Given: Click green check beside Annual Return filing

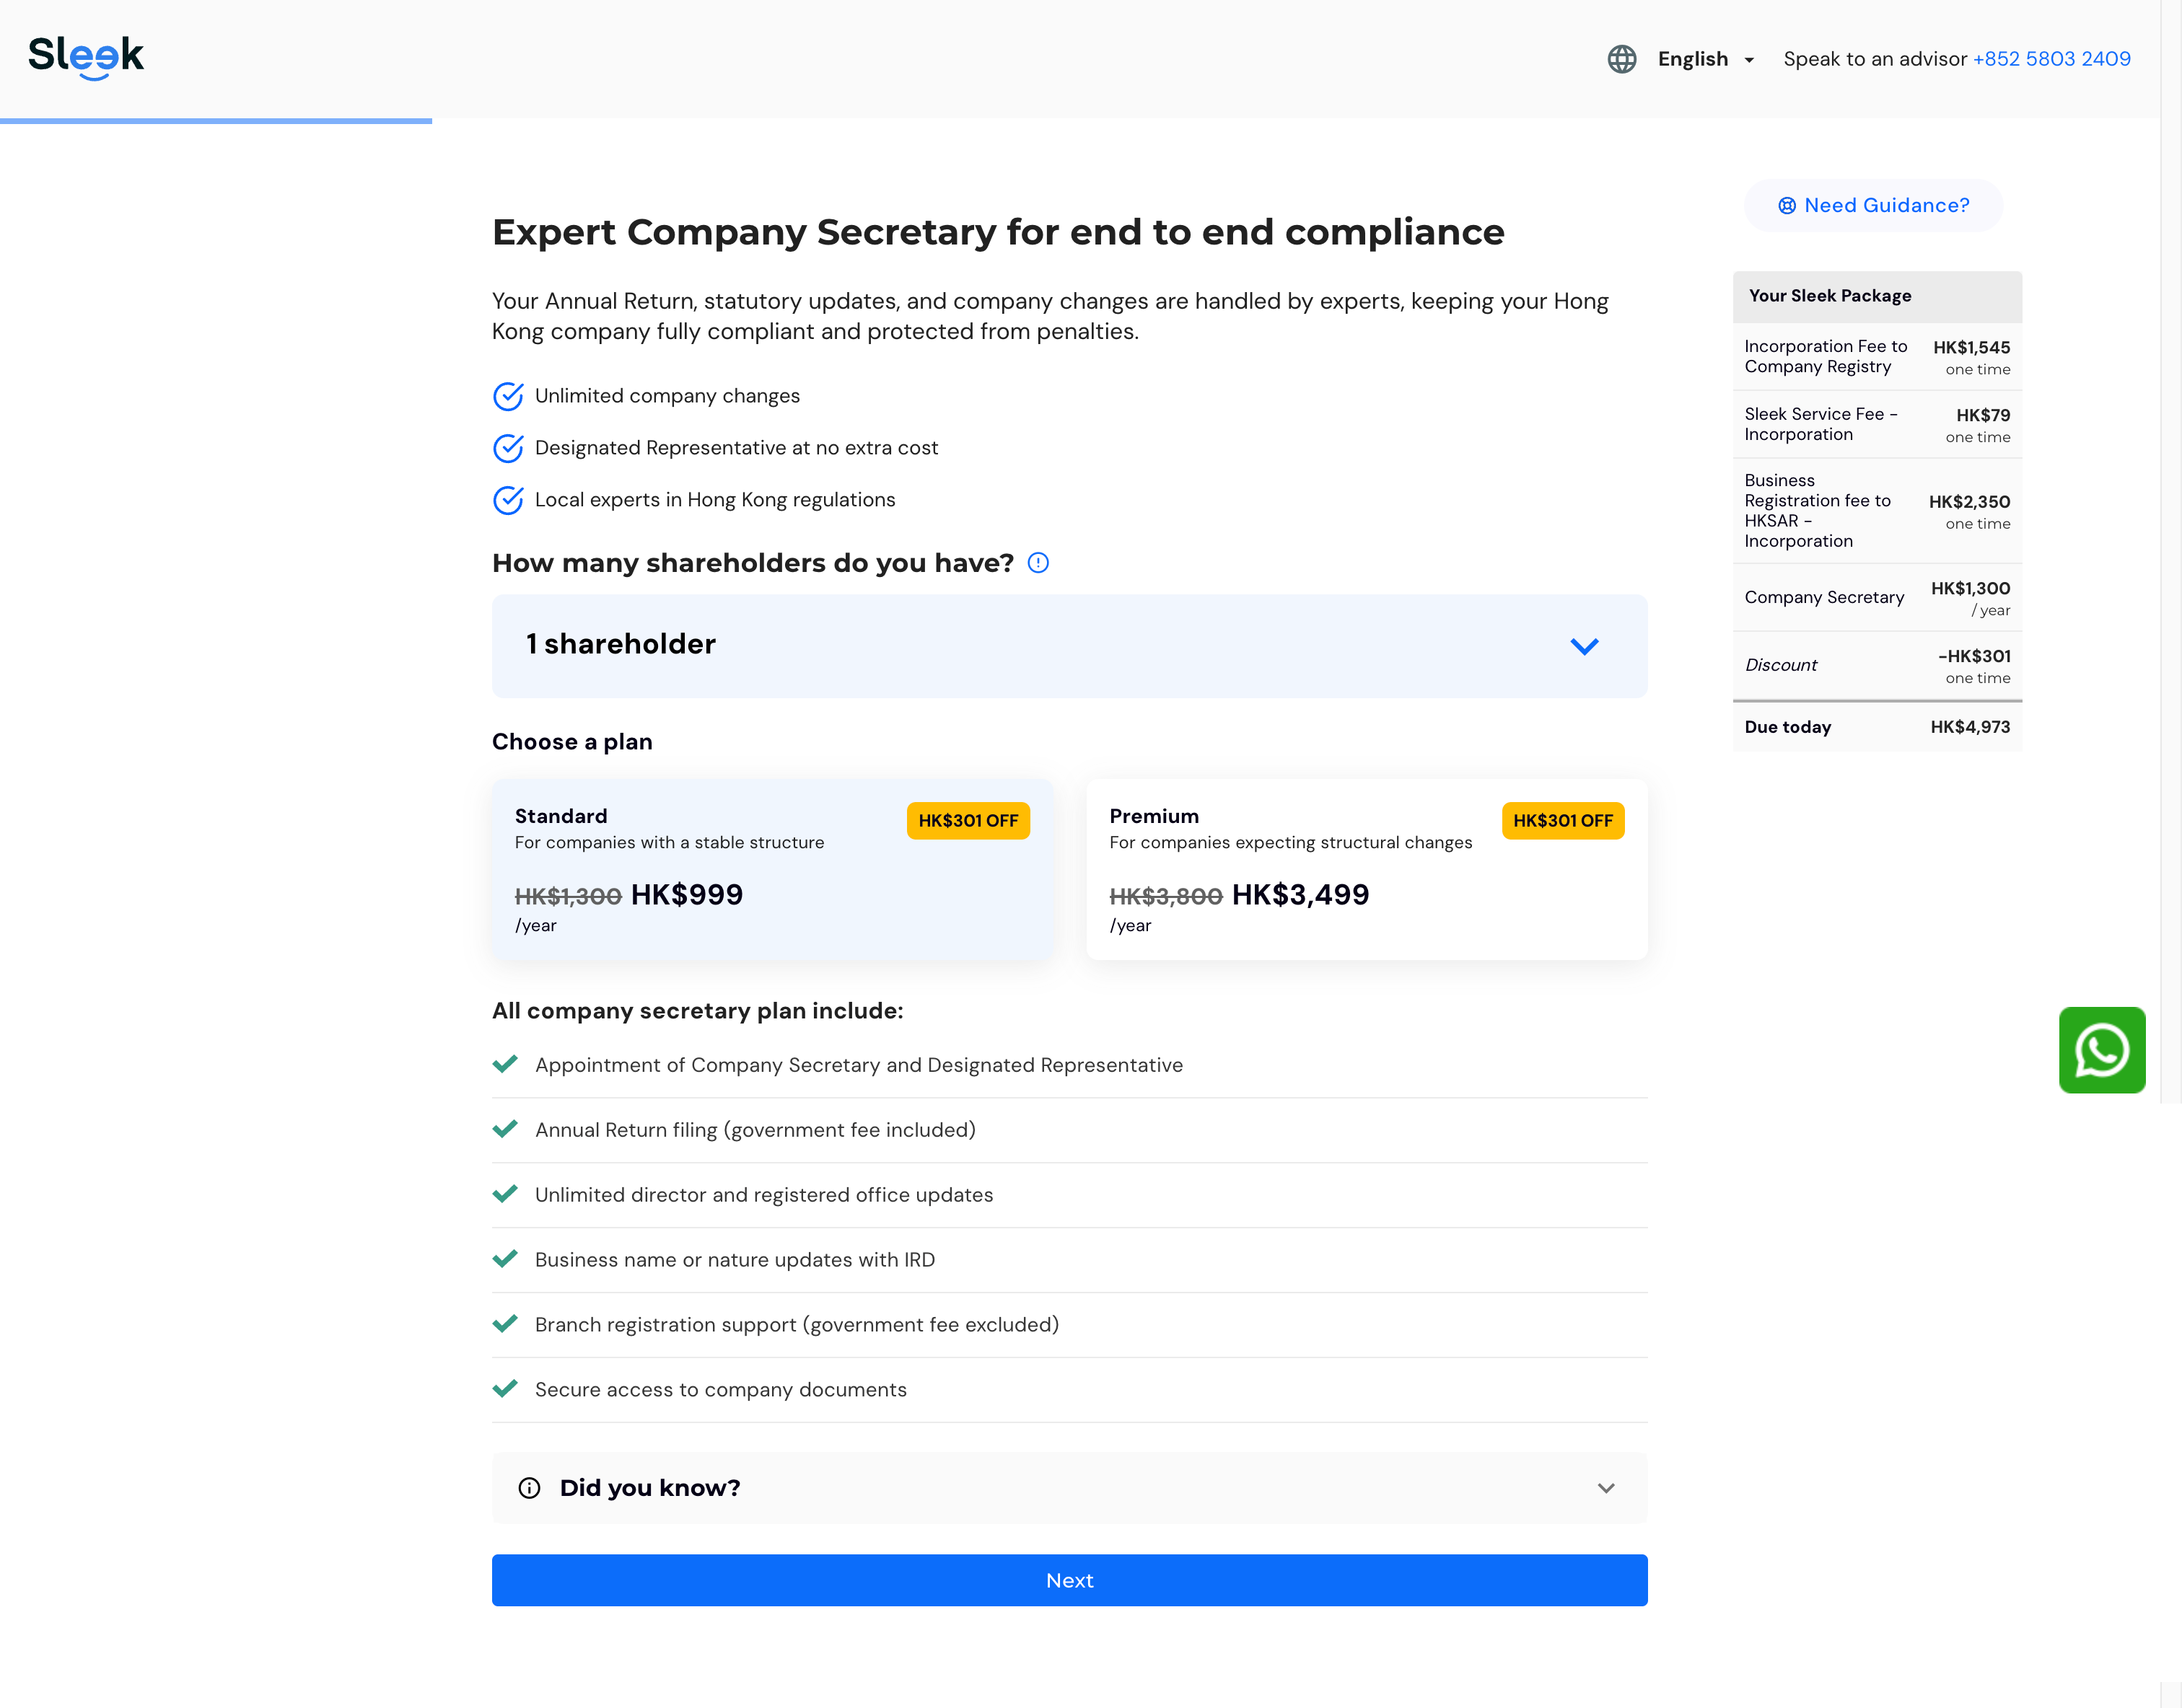Looking at the screenshot, I should 505,1129.
